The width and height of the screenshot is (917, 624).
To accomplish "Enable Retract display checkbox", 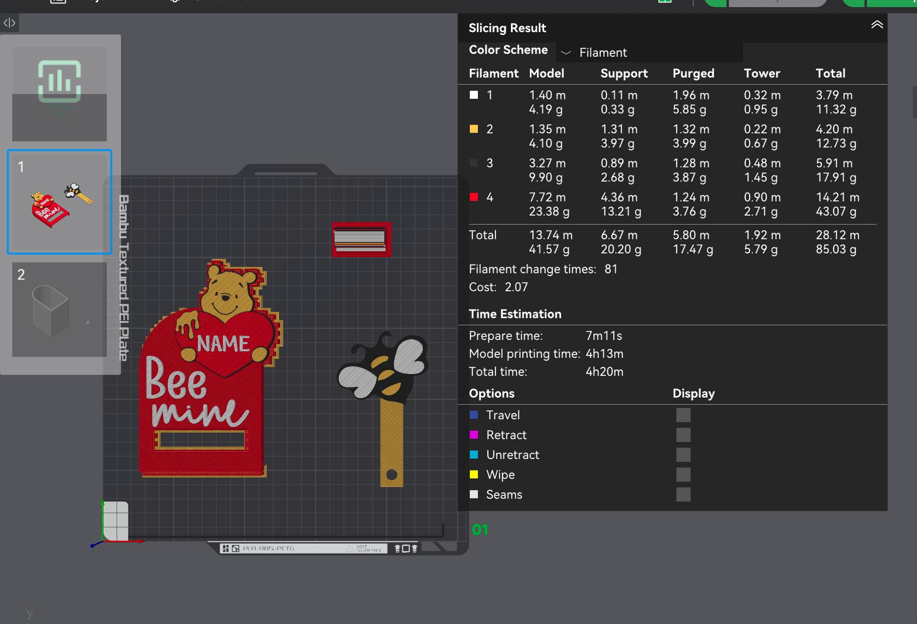I will click(x=683, y=435).
